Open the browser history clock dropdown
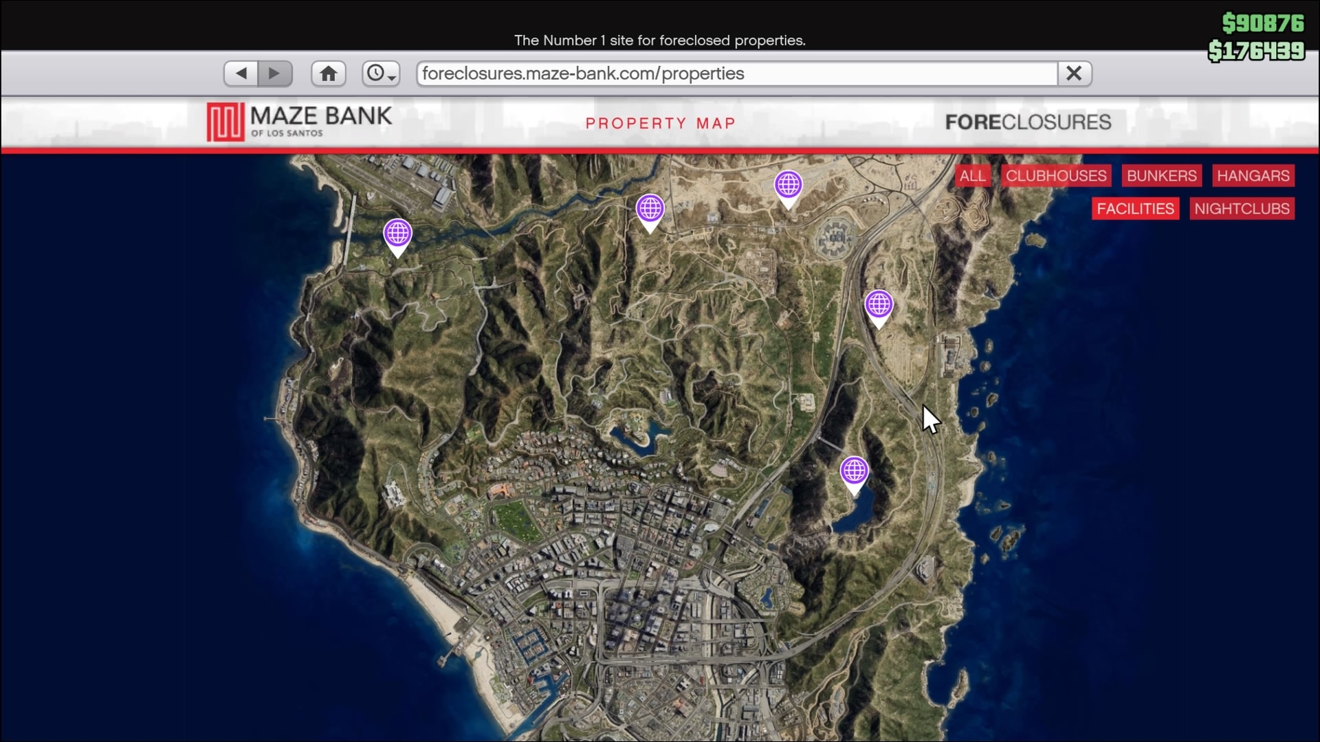 pos(381,74)
